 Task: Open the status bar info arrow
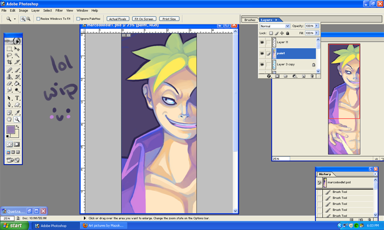[x=84, y=218]
